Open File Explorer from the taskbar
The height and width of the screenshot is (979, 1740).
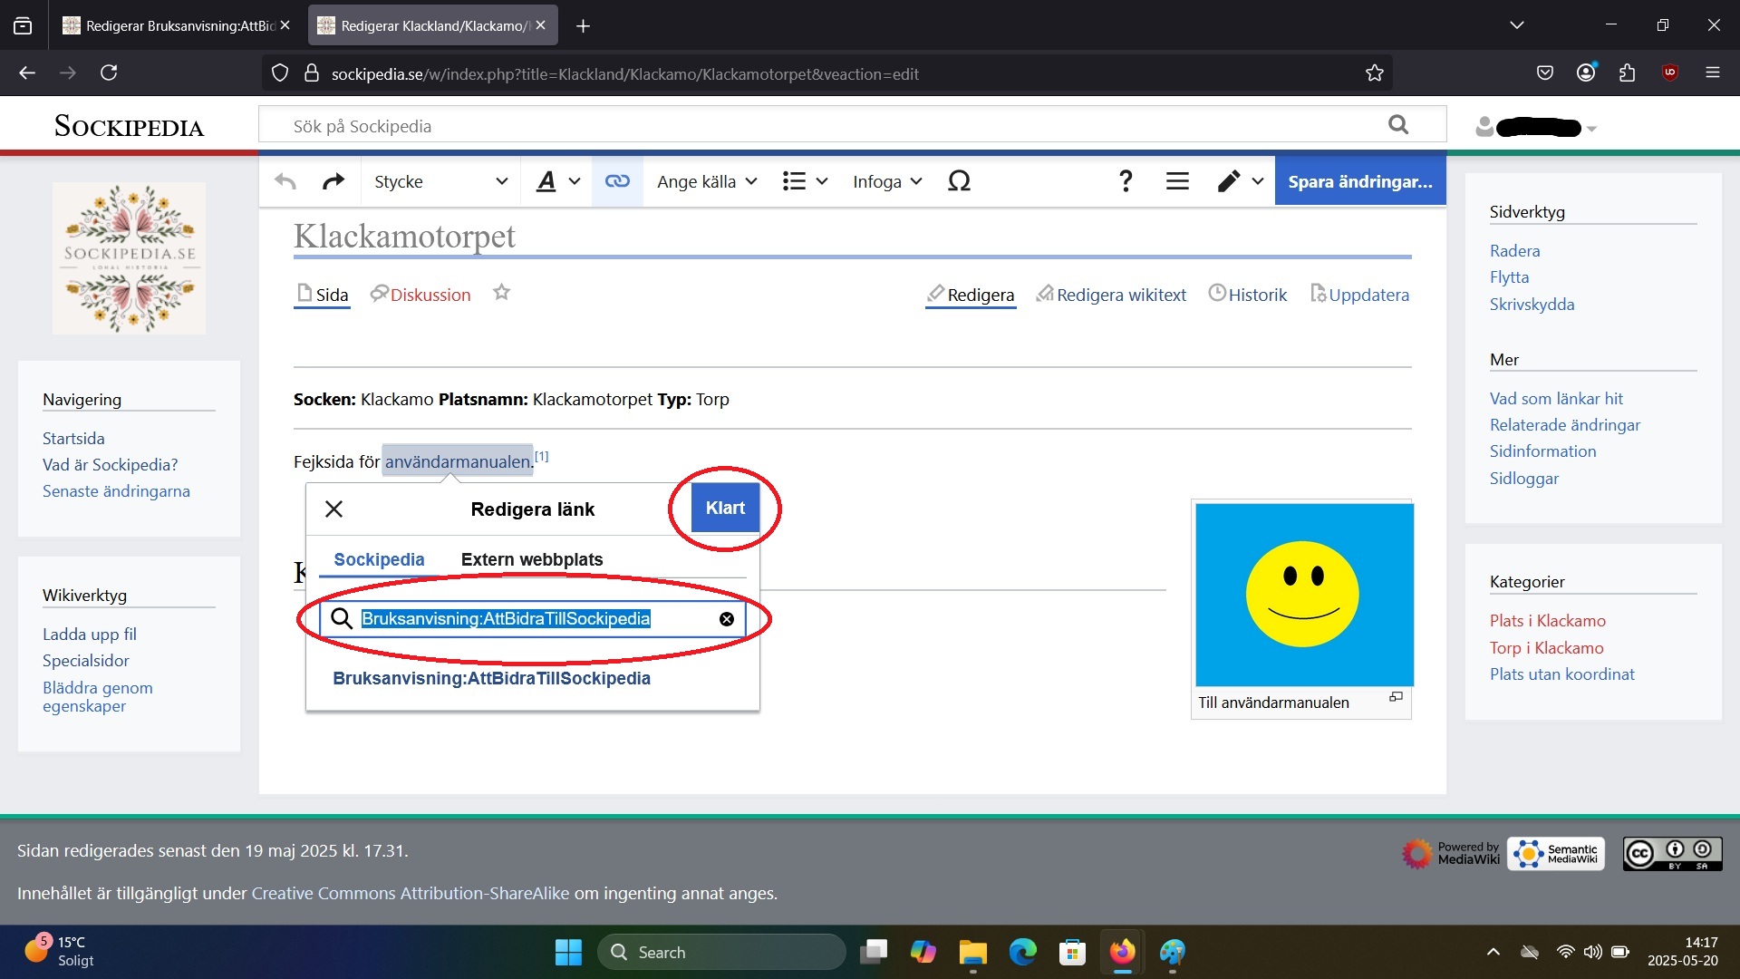(x=972, y=953)
